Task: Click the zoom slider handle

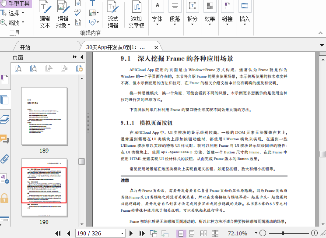Action: [x=284, y=233]
